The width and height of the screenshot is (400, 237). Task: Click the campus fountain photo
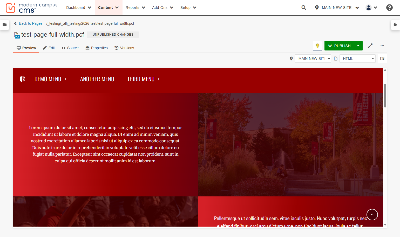click(290, 145)
